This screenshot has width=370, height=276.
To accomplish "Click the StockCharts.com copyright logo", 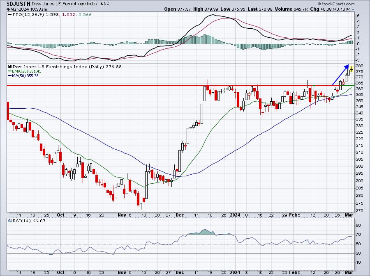I will click(x=336, y=4).
